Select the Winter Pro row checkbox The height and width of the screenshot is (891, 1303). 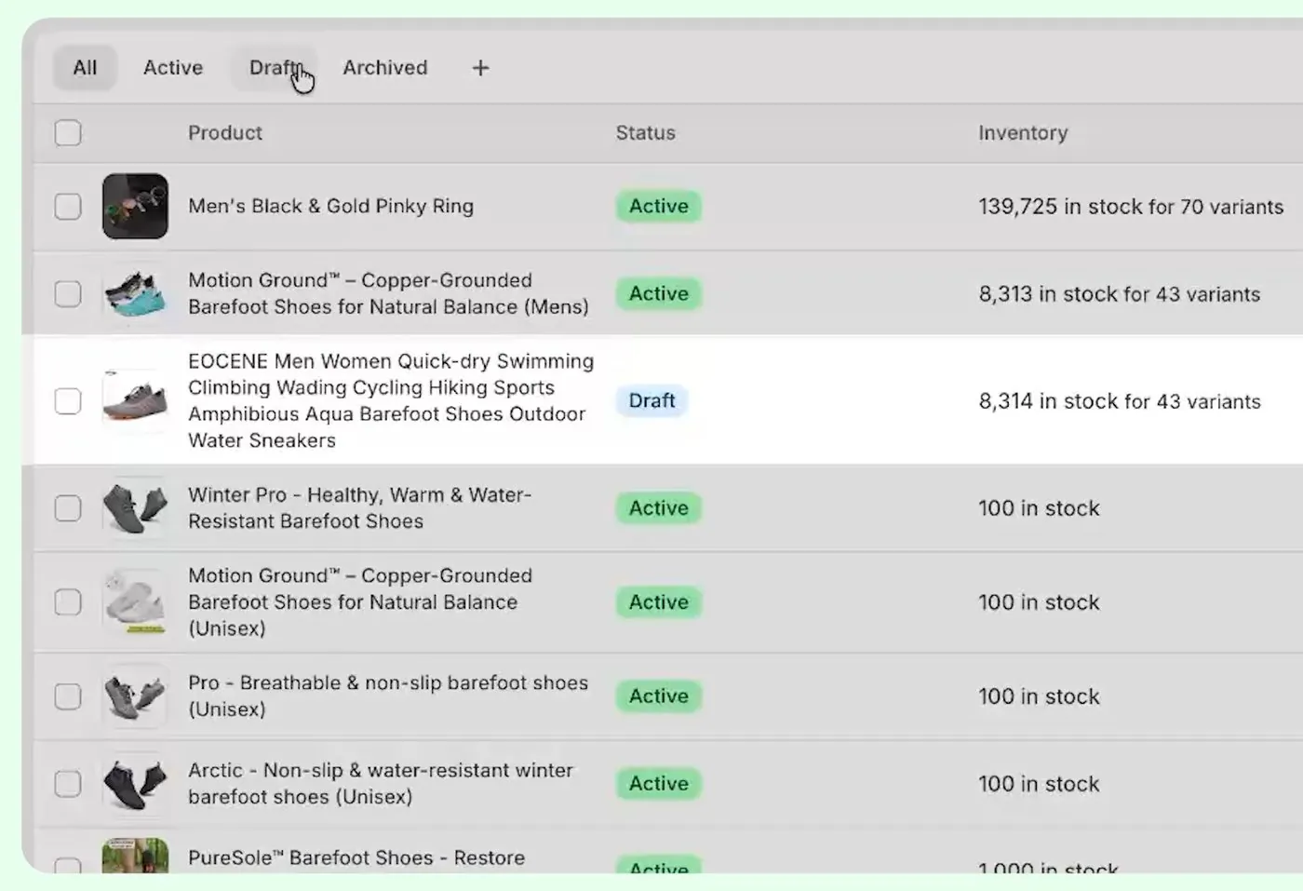pos(68,508)
